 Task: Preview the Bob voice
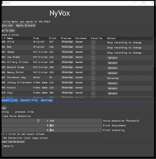pyautogui.click(x=67, y=47)
